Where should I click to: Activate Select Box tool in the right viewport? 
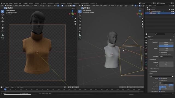(x=80, y=11)
